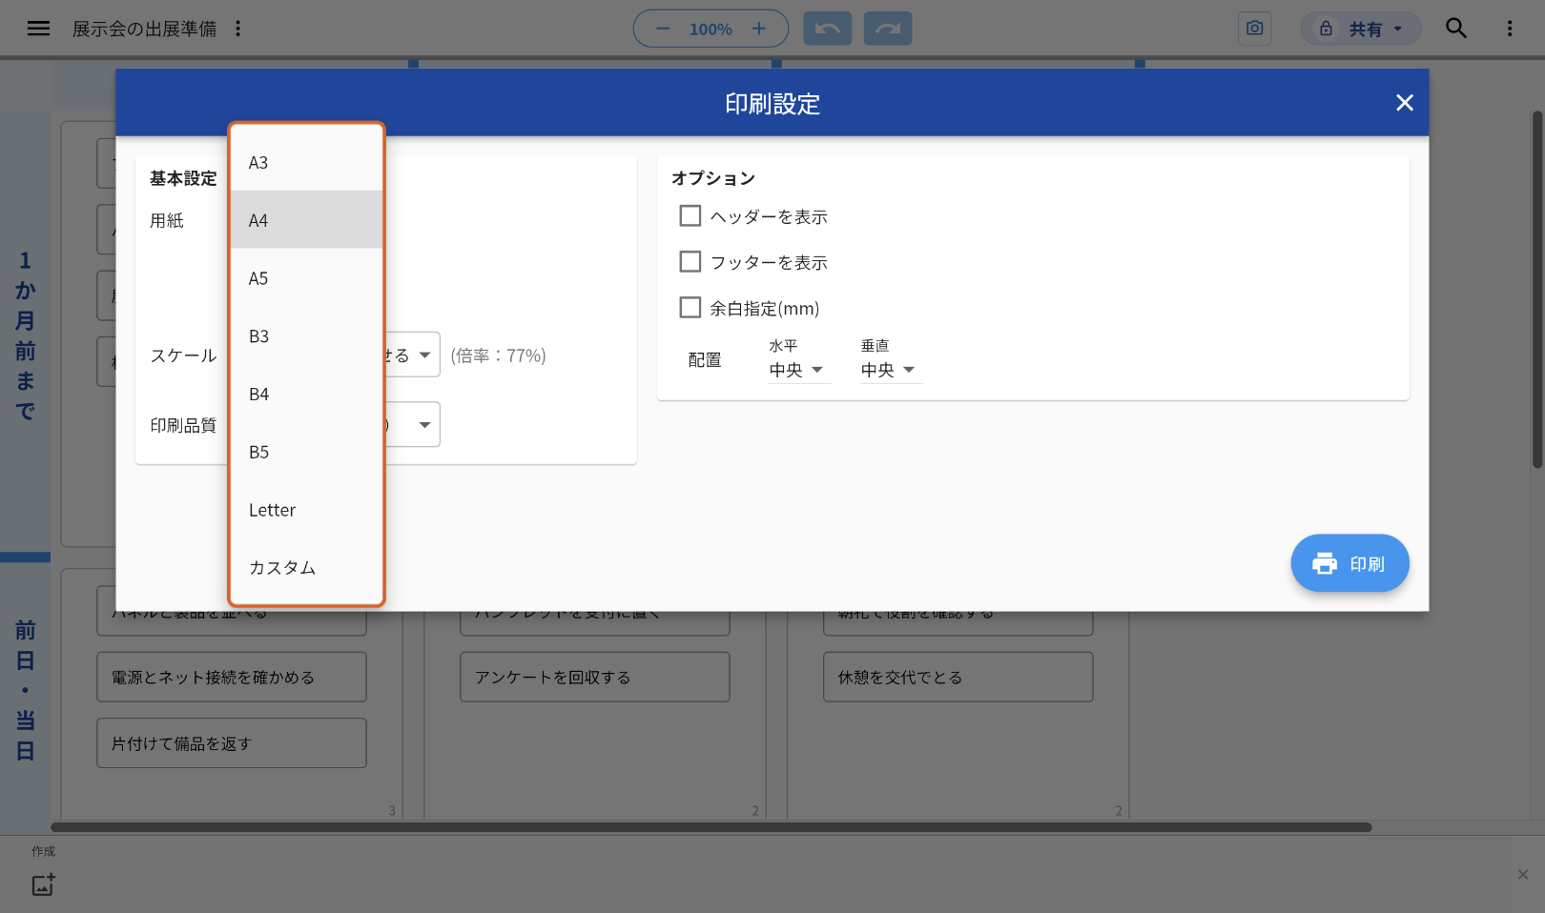
Task: Zoom in with the plus button
Action: [759, 29]
